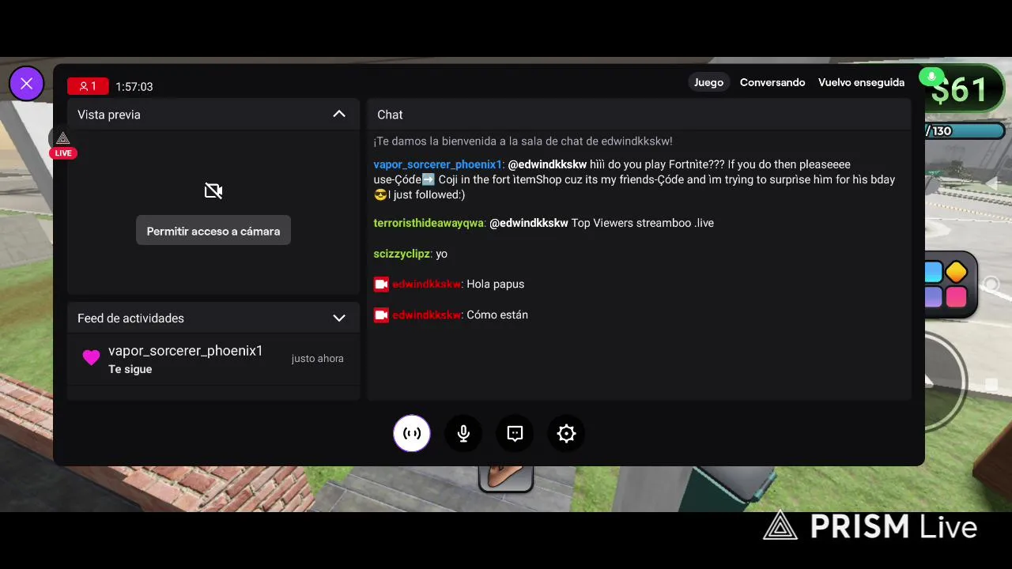Select the Conversando tab
Viewport: 1012px width, 569px height.
click(772, 82)
